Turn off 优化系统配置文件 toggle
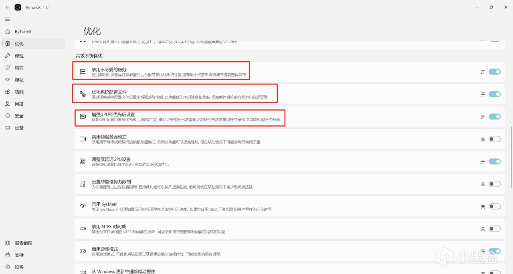This screenshot has height=274, width=513. (x=495, y=94)
